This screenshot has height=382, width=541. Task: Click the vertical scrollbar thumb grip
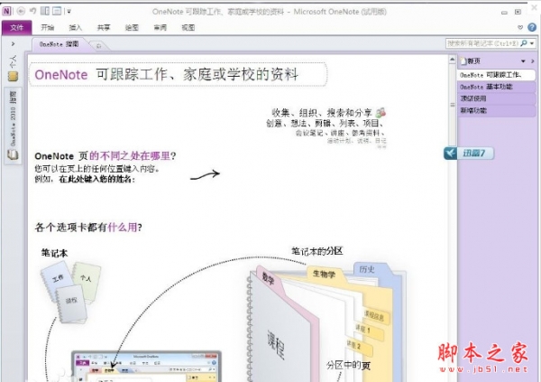pyautogui.click(x=452, y=105)
